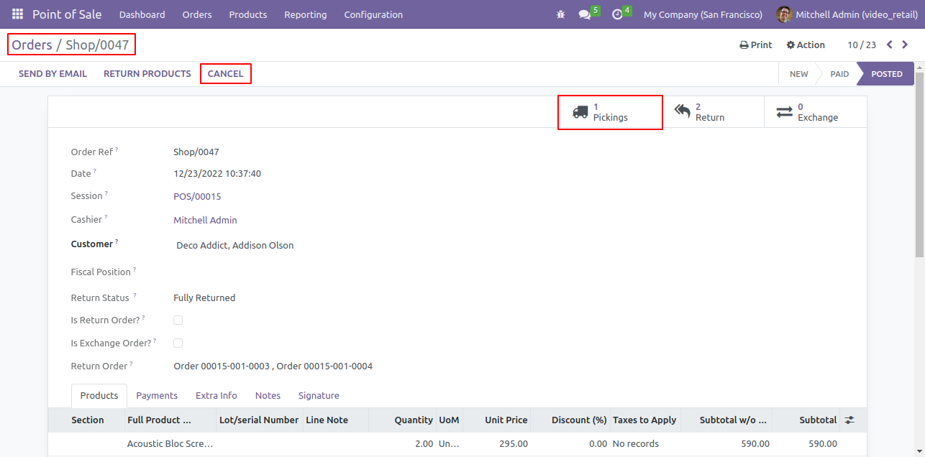Toggle the Is Return Order checkbox
This screenshot has width=925, height=457.
(x=178, y=320)
